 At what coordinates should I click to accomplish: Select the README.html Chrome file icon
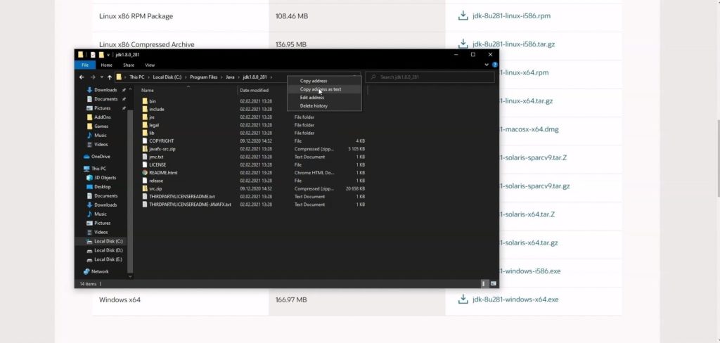click(145, 173)
